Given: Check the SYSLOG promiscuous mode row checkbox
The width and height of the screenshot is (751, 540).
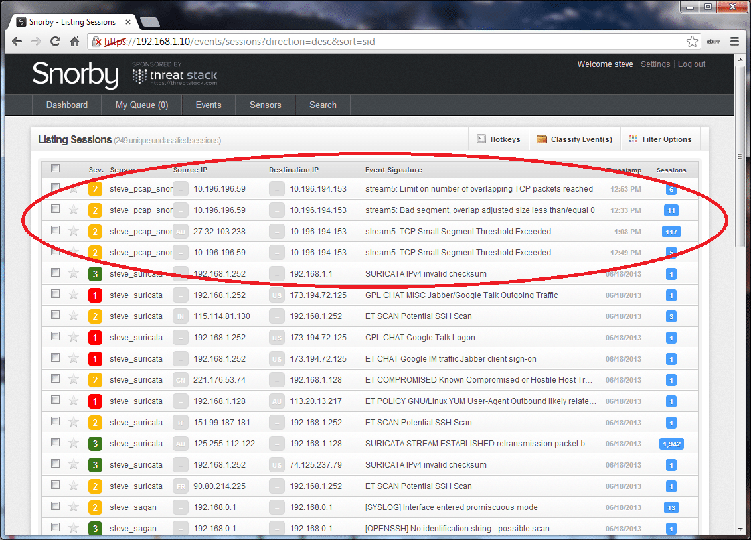Looking at the screenshot, I should [55, 507].
